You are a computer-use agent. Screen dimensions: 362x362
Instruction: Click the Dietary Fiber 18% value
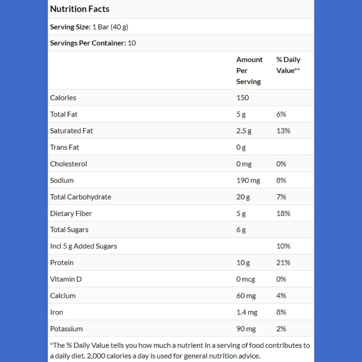point(283,214)
